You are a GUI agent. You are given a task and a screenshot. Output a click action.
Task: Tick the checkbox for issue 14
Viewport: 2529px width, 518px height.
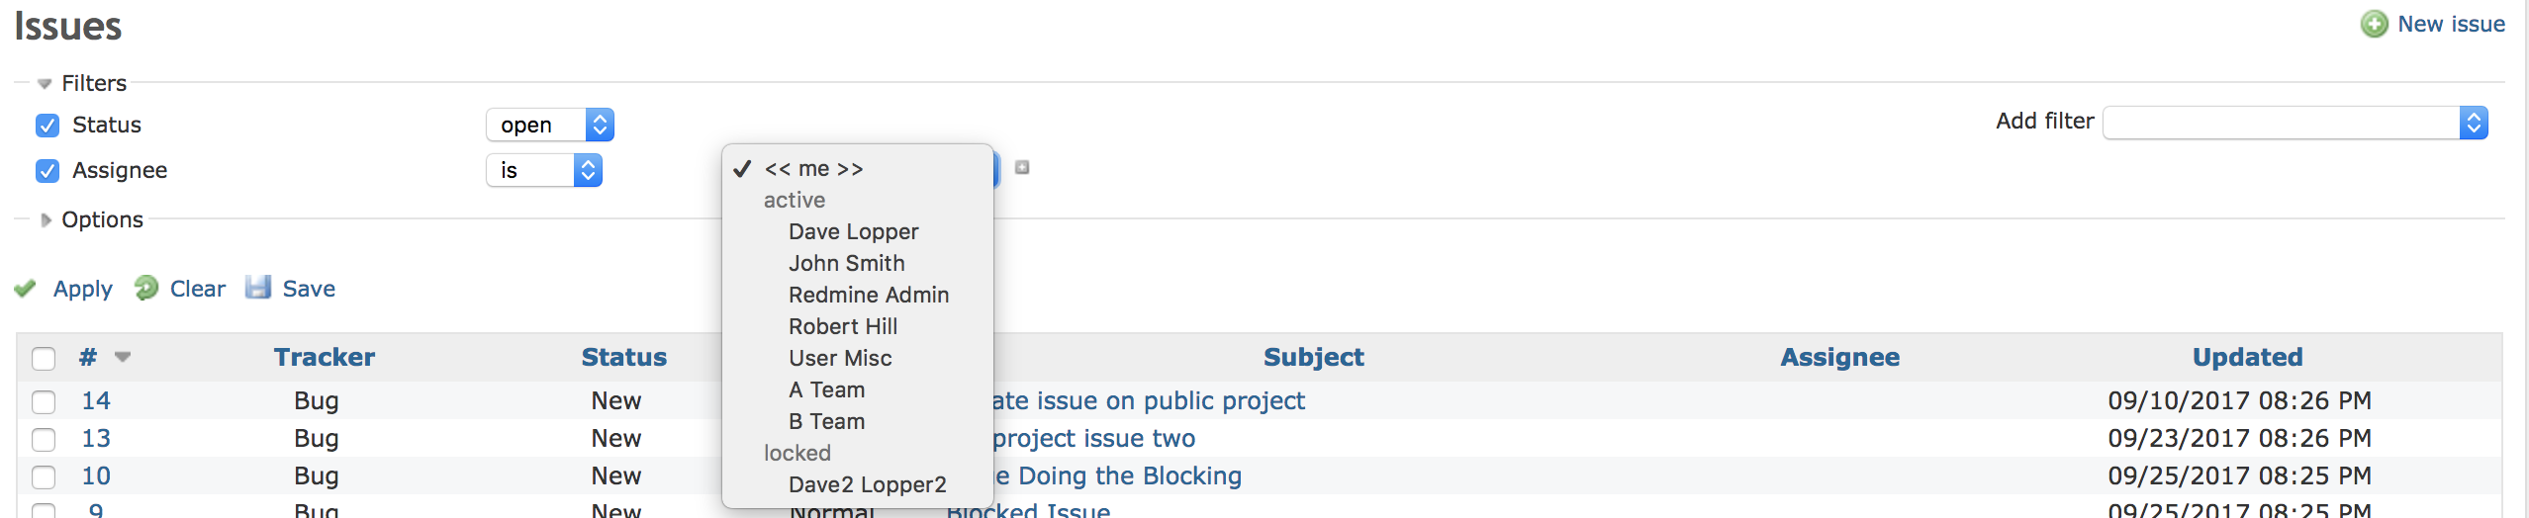coord(44,401)
